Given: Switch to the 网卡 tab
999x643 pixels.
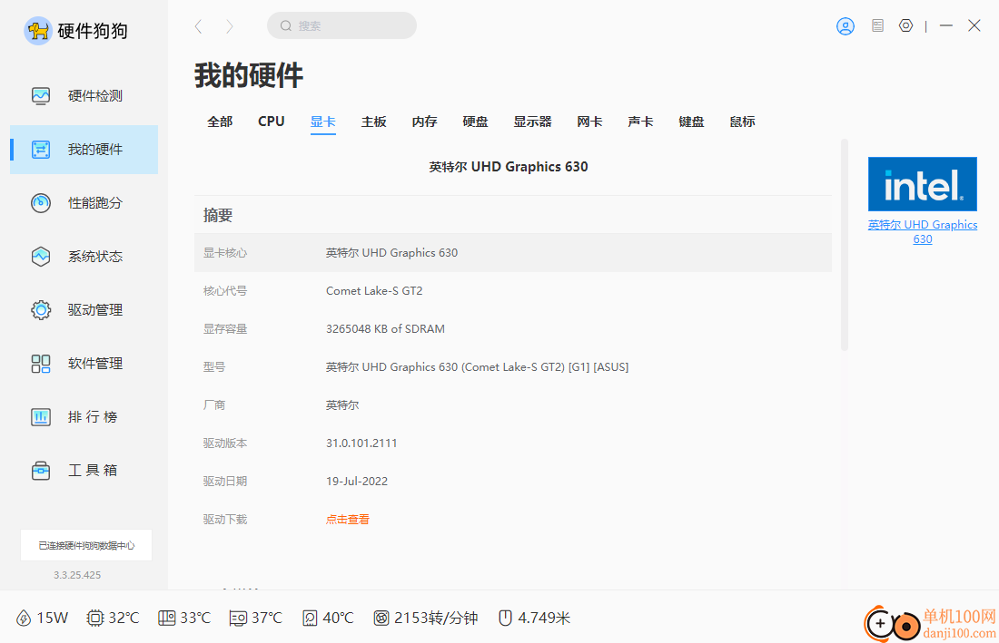Looking at the screenshot, I should click(x=589, y=122).
